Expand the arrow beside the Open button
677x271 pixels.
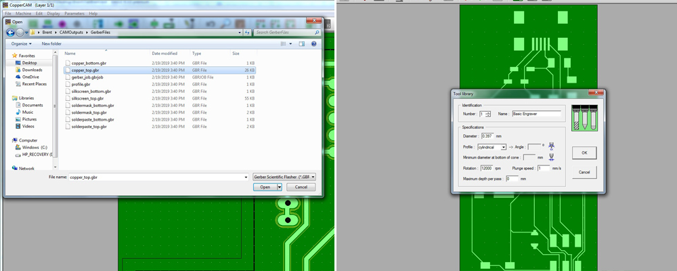[x=280, y=187]
